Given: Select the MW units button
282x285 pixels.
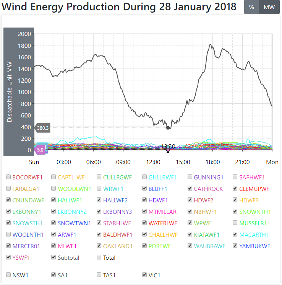Looking at the screenshot, I should pos(269,7).
